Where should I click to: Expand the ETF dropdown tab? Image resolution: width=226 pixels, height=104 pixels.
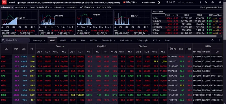(157, 40)
